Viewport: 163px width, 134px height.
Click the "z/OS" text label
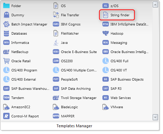[114, 6]
